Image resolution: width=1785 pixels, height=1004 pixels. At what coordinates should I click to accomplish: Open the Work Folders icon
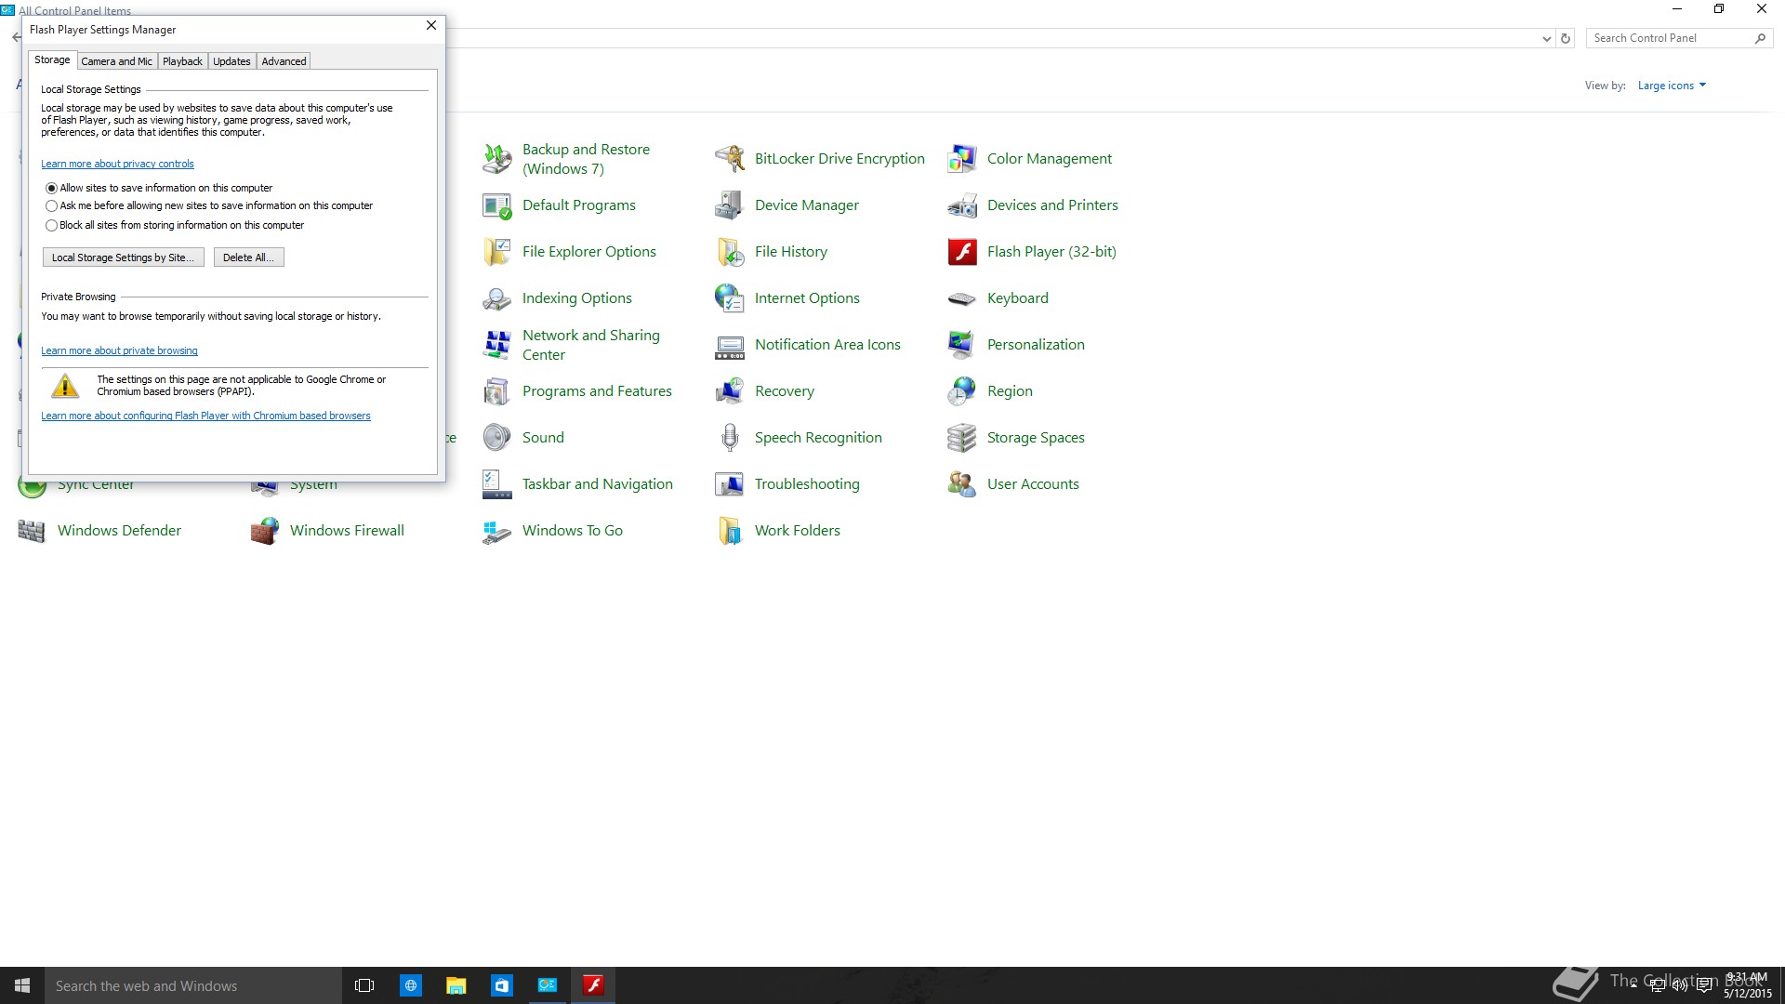729,531
